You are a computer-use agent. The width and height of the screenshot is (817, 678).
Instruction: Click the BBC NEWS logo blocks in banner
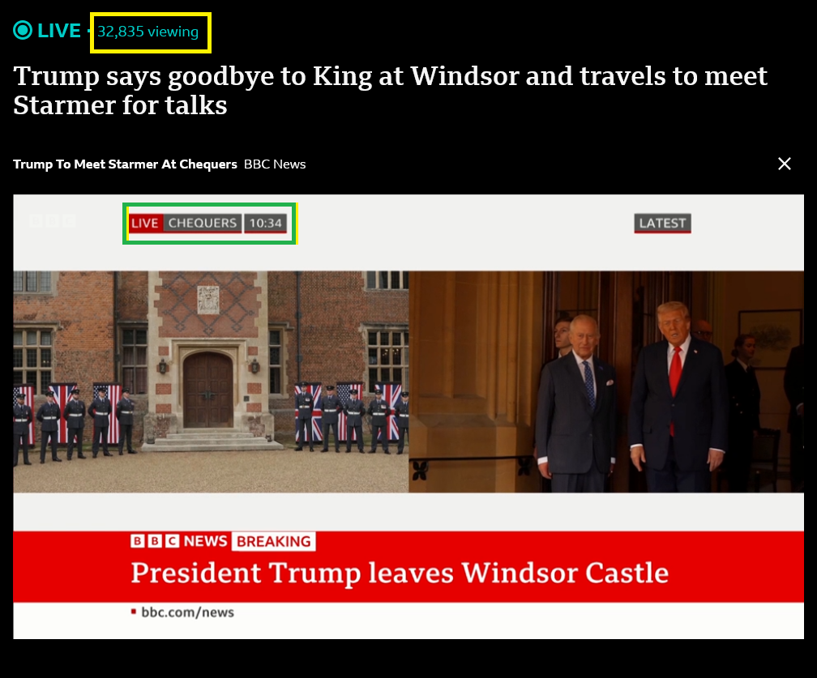coord(178,541)
